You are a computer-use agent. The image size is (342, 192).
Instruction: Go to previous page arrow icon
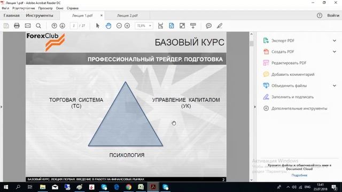[54, 26]
